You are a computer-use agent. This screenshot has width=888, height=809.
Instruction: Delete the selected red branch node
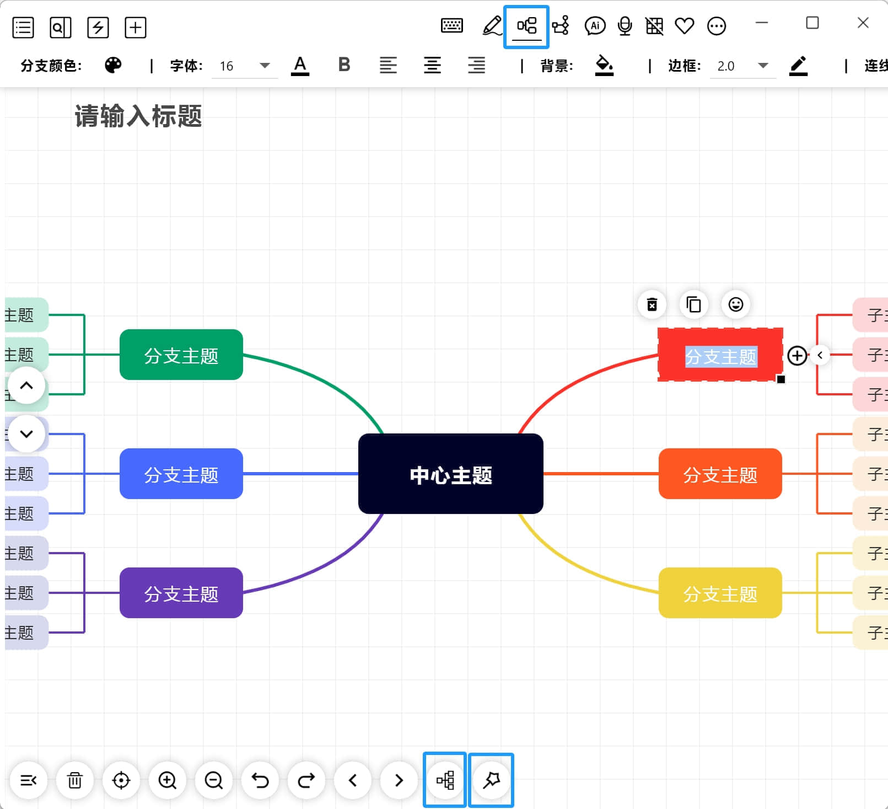(x=652, y=304)
